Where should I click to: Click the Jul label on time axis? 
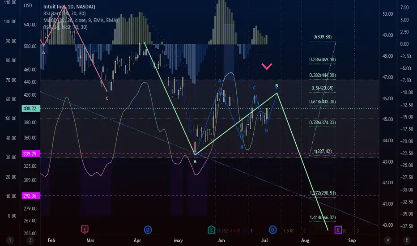264,240
